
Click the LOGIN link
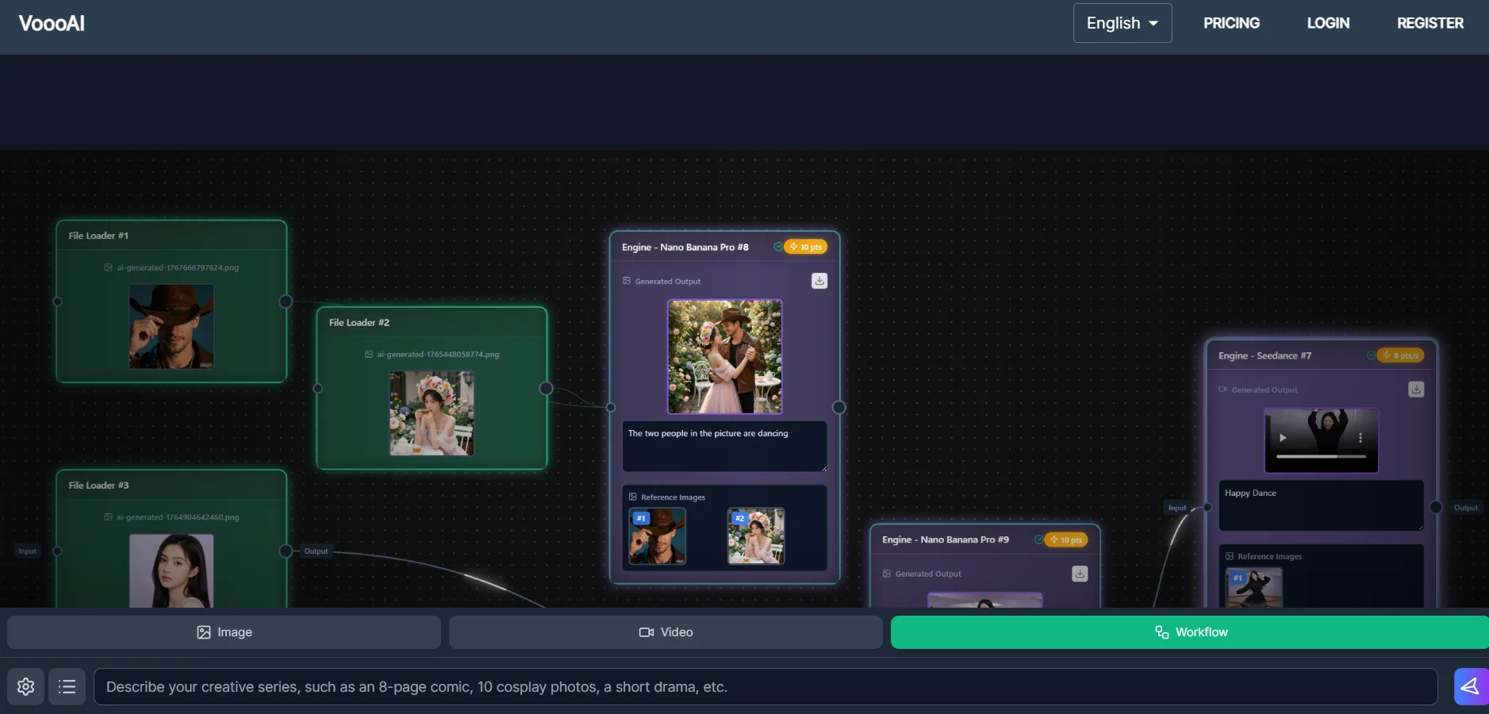[x=1328, y=23]
